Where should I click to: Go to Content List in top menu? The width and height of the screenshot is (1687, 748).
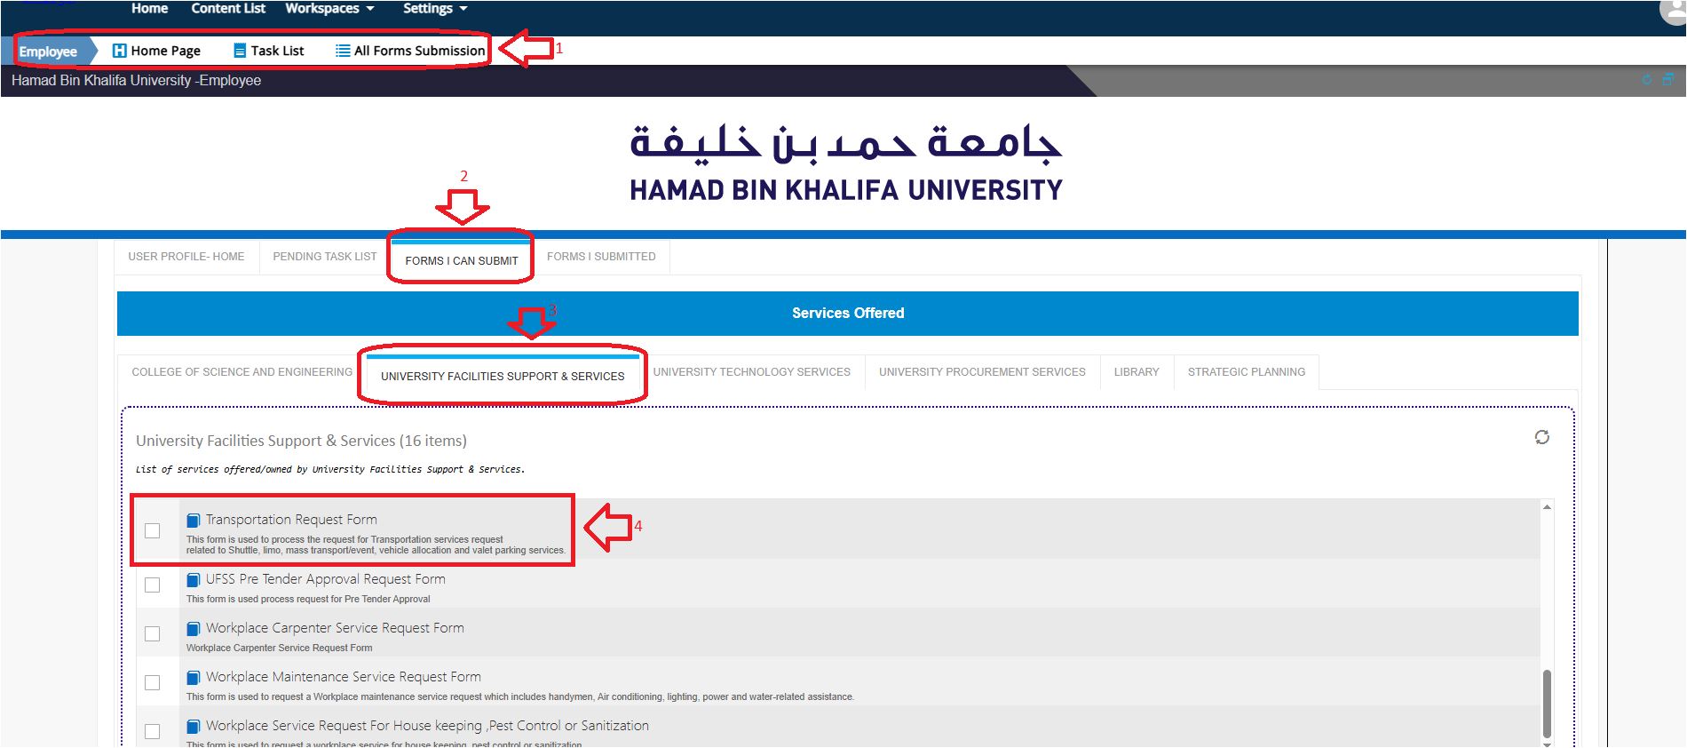pyautogui.click(x=228, y=9)
